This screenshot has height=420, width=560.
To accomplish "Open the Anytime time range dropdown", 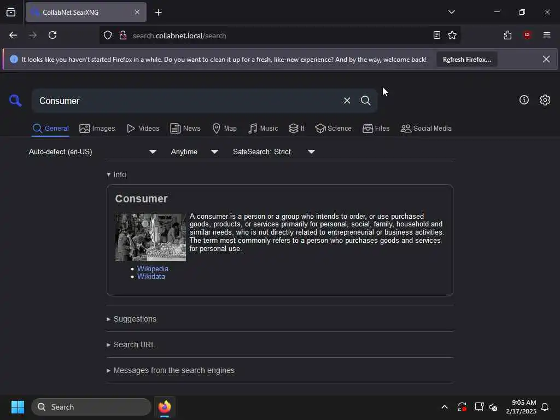I will [195, 152].
